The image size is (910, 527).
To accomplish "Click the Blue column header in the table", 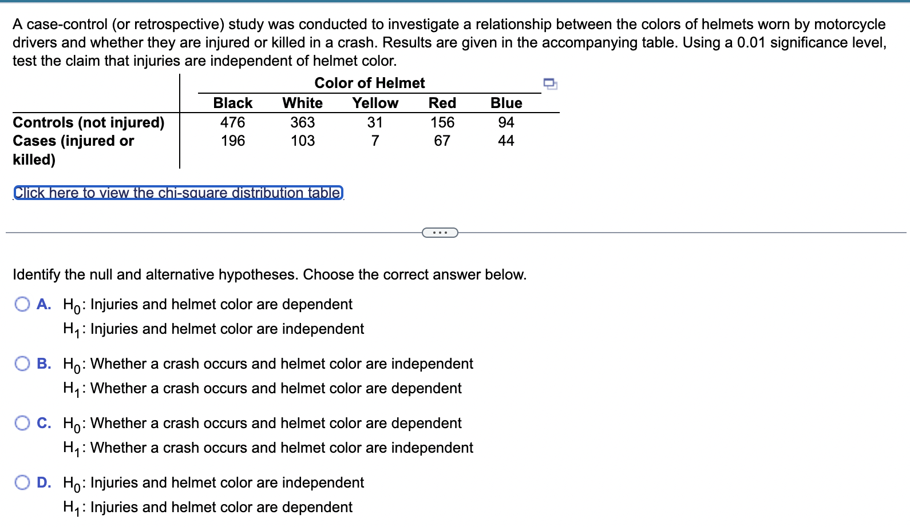I will pos(507,103).
